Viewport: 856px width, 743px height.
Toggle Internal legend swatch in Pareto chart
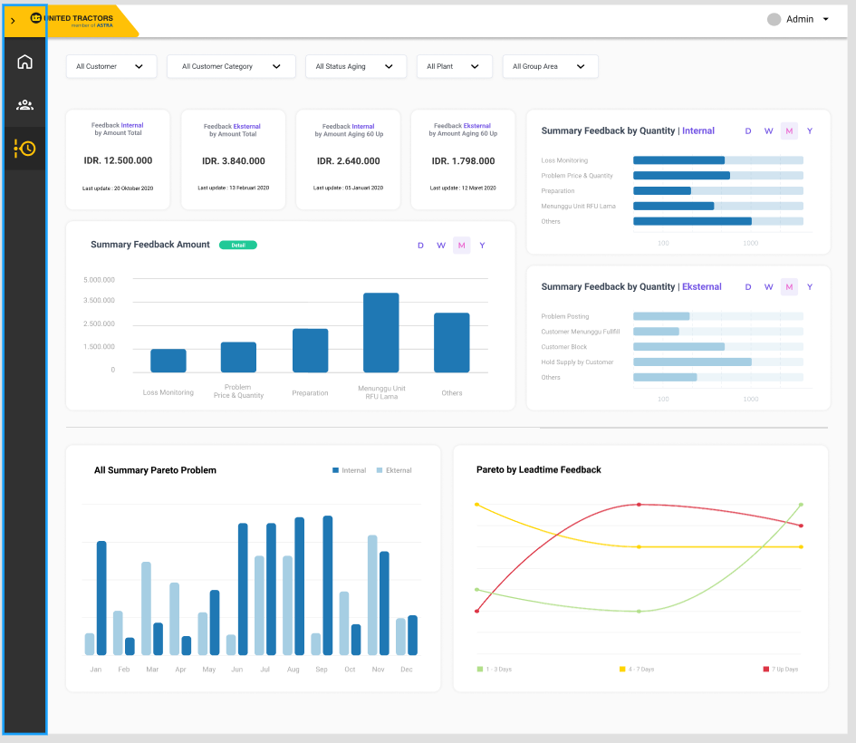pyautogui.click(x=336, y=470)
